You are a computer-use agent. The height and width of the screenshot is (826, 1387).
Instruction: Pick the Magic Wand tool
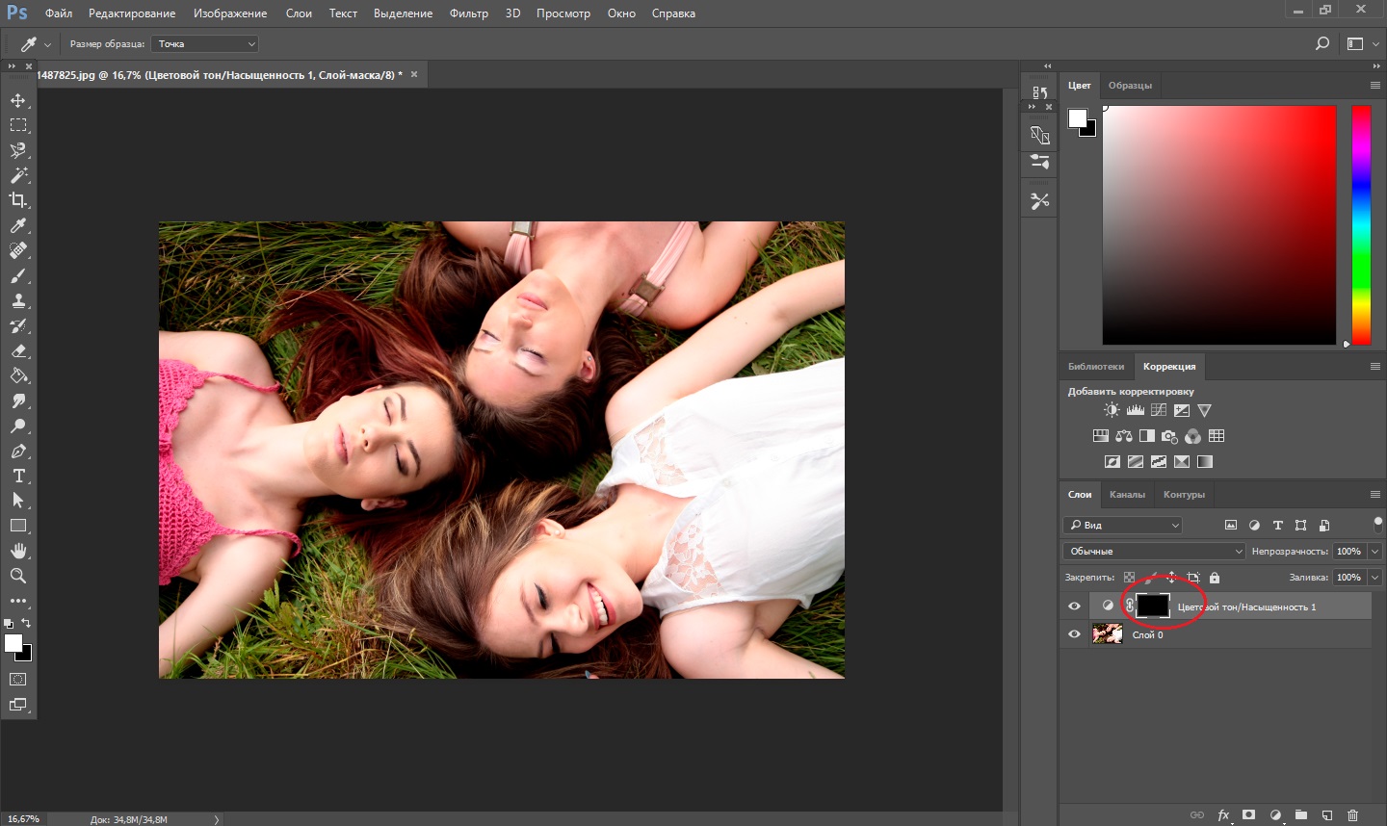18,175
